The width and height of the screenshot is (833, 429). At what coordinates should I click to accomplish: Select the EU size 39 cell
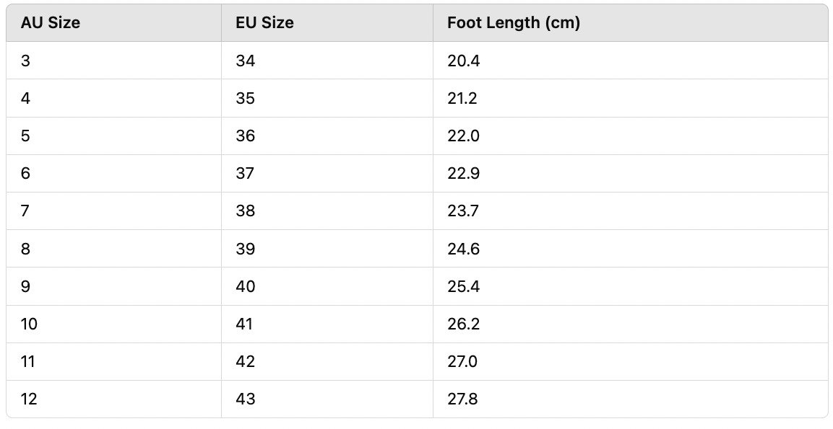[246, 249]
